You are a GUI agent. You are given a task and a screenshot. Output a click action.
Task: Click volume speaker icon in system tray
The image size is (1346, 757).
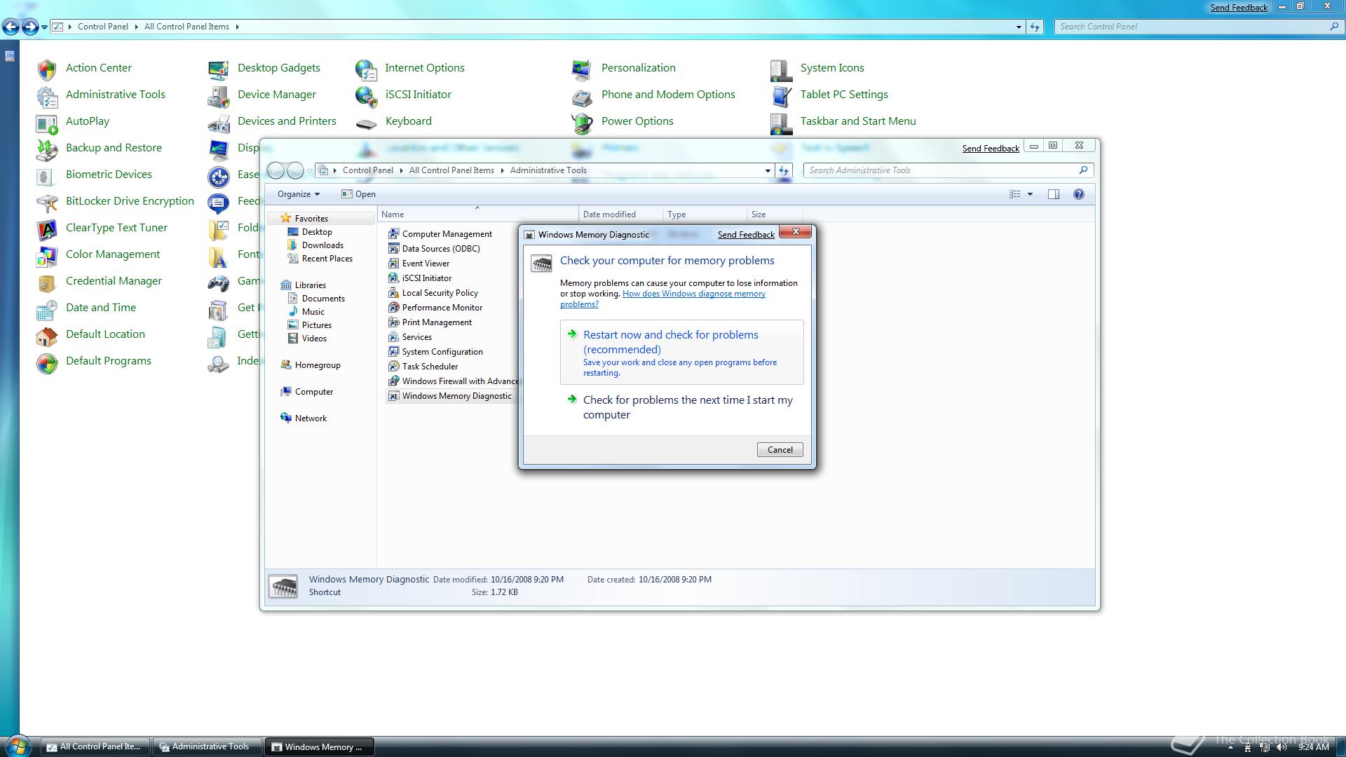point(1282,747)
